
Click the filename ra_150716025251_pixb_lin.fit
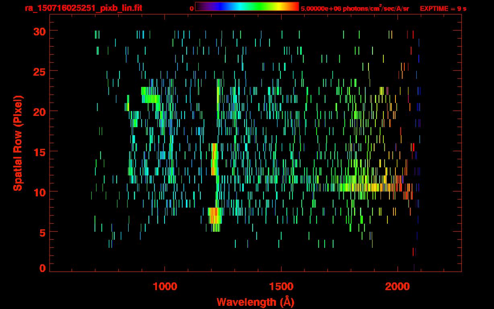[84, 8]
